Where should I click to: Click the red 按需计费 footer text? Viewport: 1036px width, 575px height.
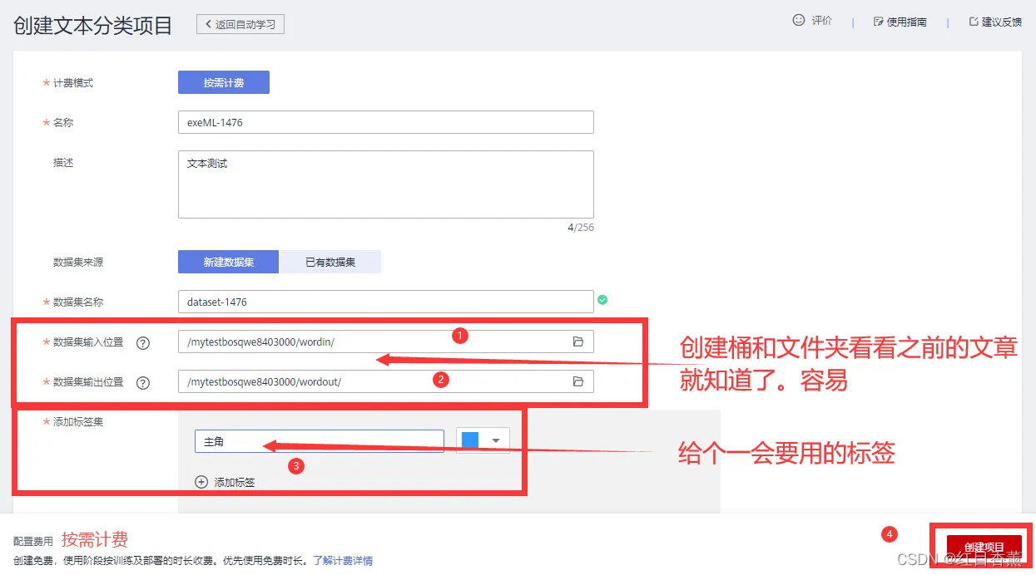pos(95,539)
